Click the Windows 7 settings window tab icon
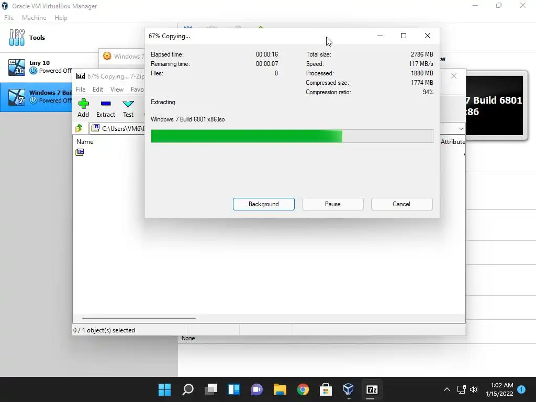This screenshot has width=536, height=402. [x=107, y=56]
